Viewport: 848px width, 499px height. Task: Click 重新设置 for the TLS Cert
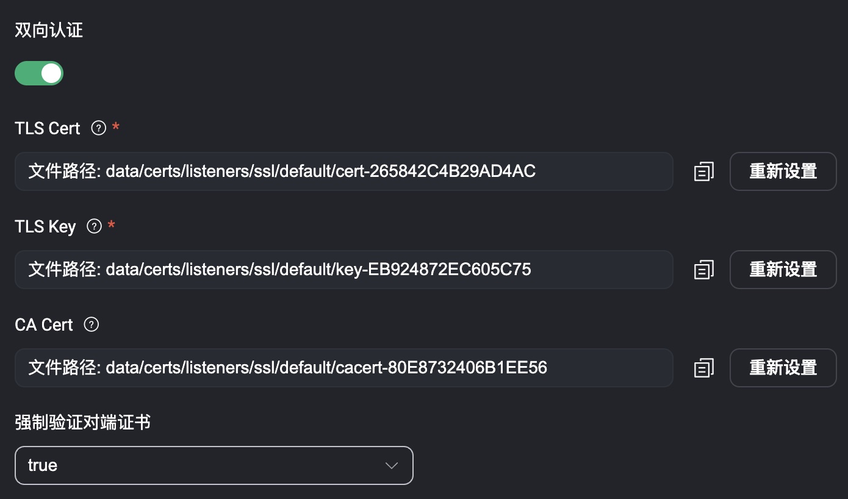click(x=783, y=171)
